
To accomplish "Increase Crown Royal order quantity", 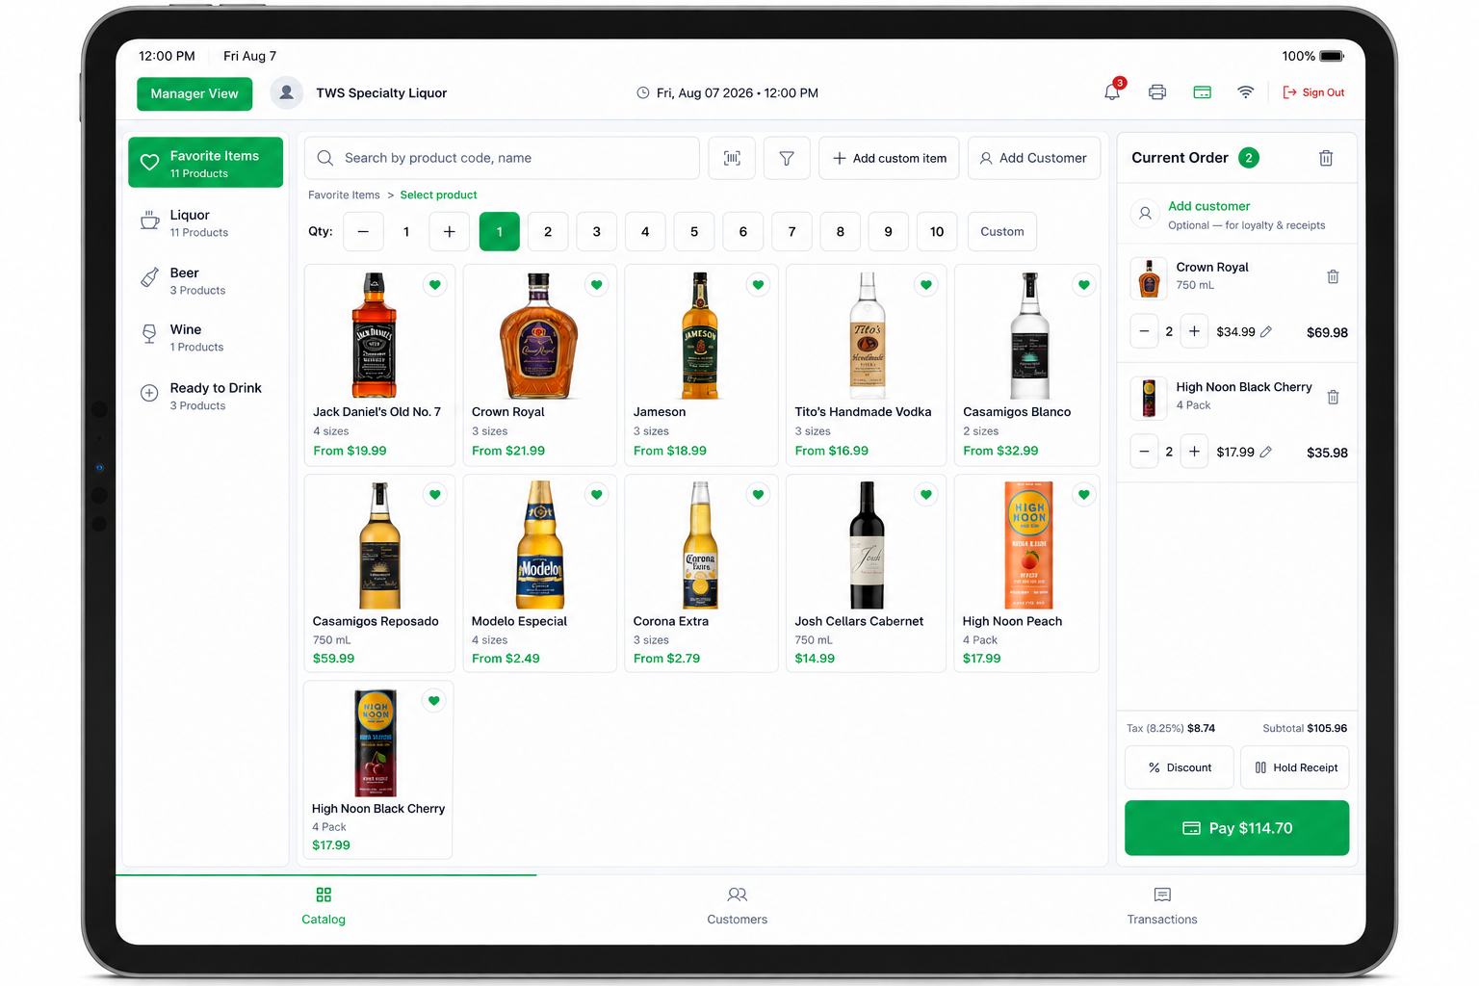I will (1194, 331).
